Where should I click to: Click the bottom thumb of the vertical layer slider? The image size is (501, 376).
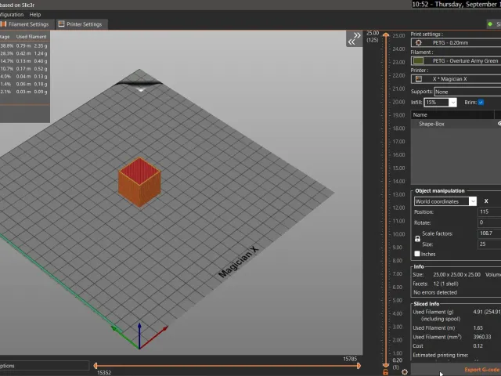(386, 365)
